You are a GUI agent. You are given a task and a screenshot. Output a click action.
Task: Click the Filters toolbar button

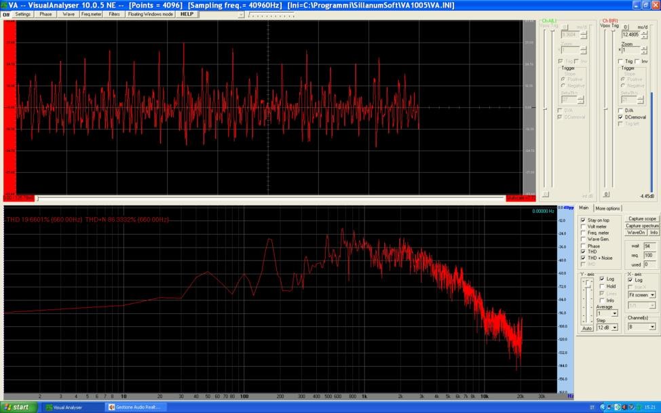114,14
